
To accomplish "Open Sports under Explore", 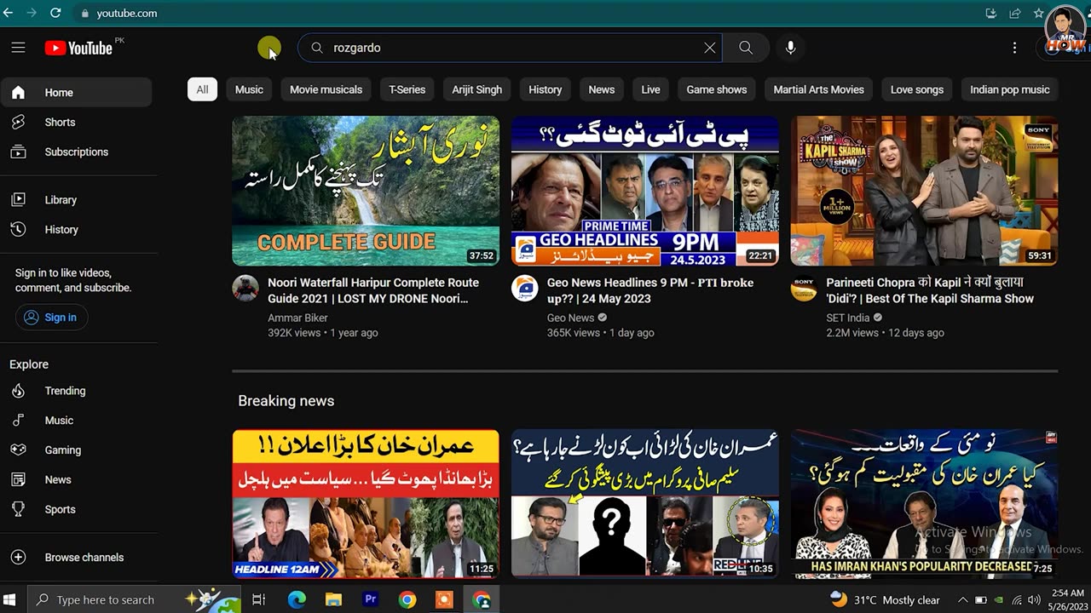I will [x=77, y=509].
